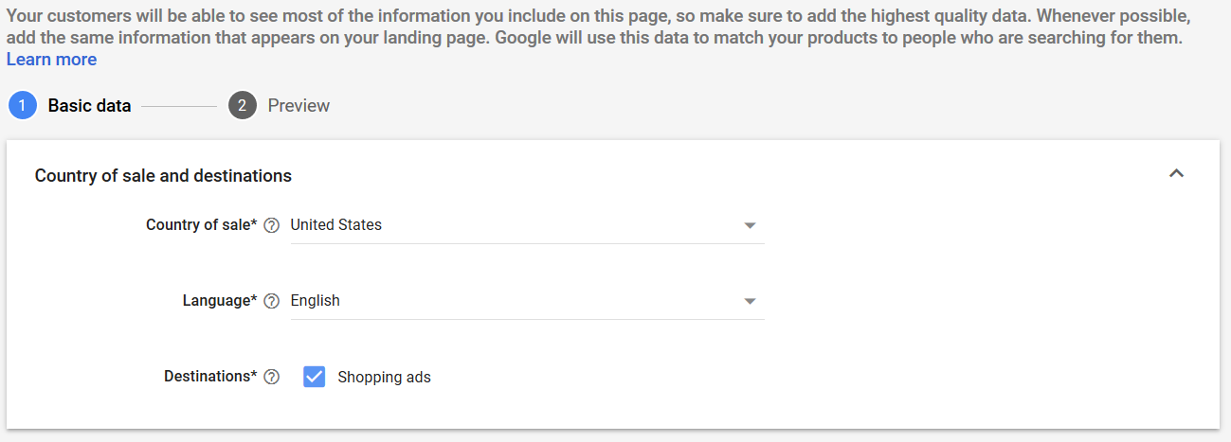Switch to the Preview step
Screen dimensions: 1231x442
click(x=299, y=106)
